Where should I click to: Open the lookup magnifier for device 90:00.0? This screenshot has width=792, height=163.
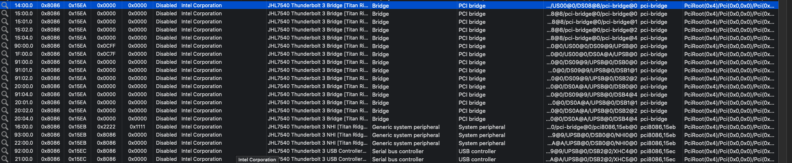click(x=5, y=46)
